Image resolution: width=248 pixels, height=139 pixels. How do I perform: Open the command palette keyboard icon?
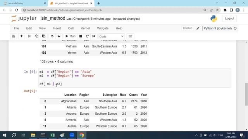tap(130, 36)
